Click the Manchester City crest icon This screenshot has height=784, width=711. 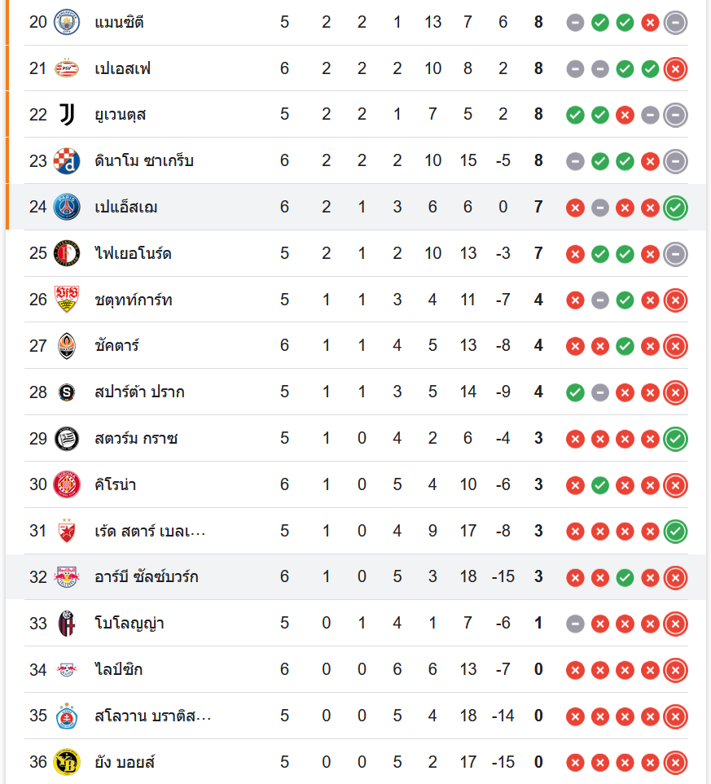tap(67, 23)
